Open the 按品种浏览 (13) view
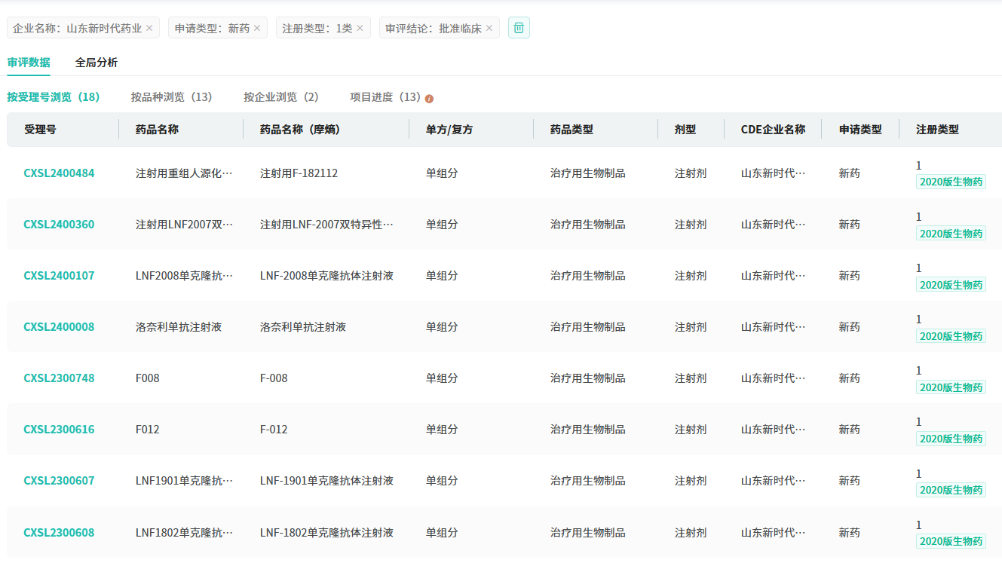The height and width of the screenshot is (569, 1002). tap(171, 97)
